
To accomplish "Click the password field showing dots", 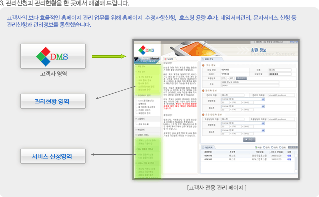I will click(280, 74).
